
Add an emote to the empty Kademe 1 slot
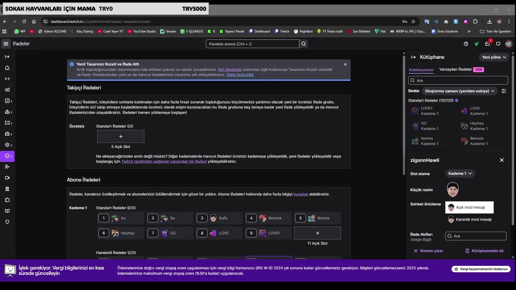click(x=317, y=233)
